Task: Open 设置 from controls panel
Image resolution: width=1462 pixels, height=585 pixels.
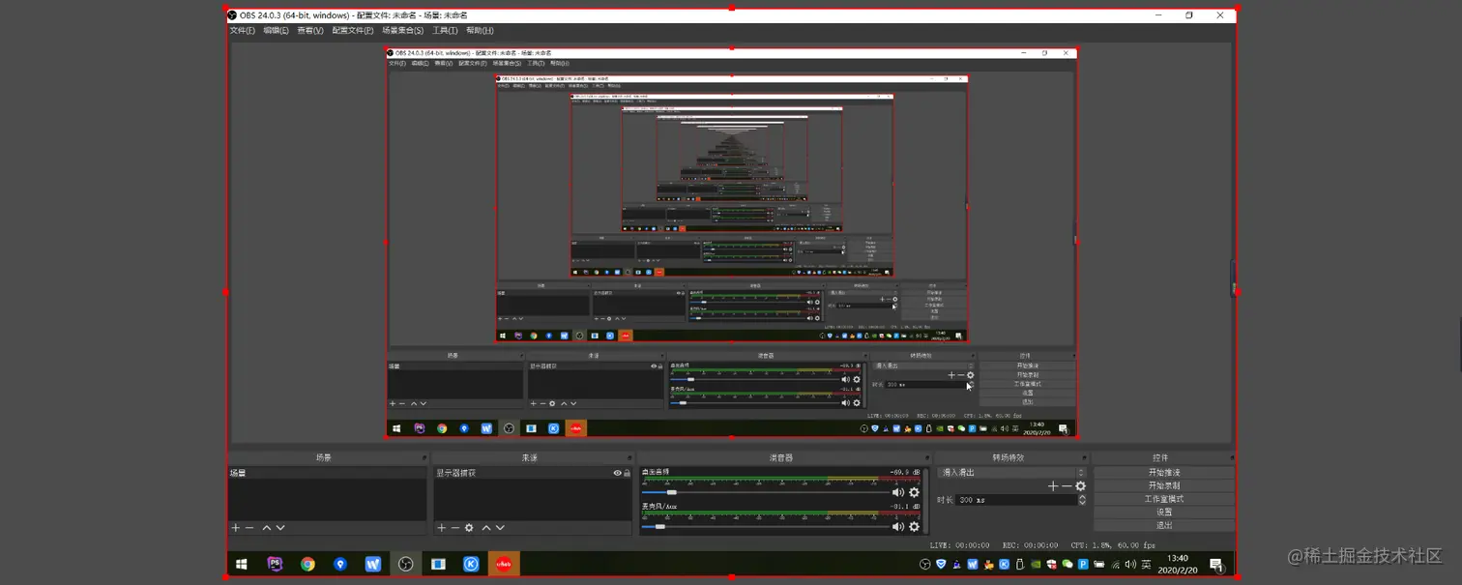Action: coord(1164,512)
